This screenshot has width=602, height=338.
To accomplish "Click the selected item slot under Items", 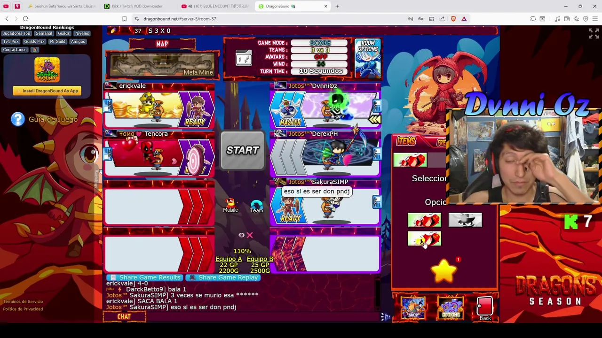I will pyautogui.click(x=410, y=160).
